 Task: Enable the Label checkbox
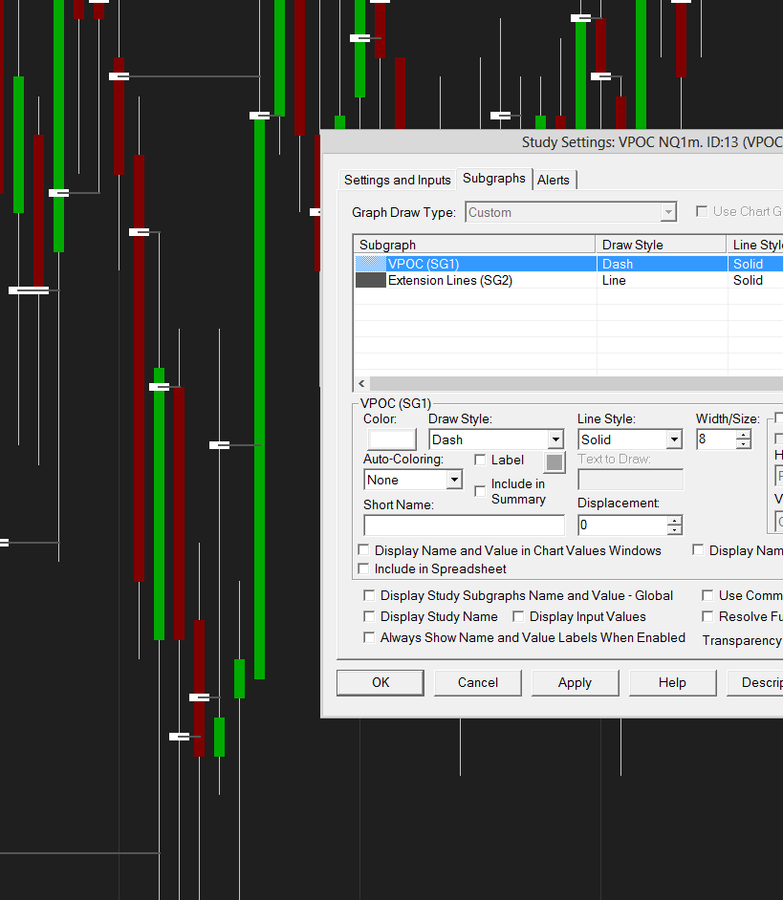[x=481, y=461]
